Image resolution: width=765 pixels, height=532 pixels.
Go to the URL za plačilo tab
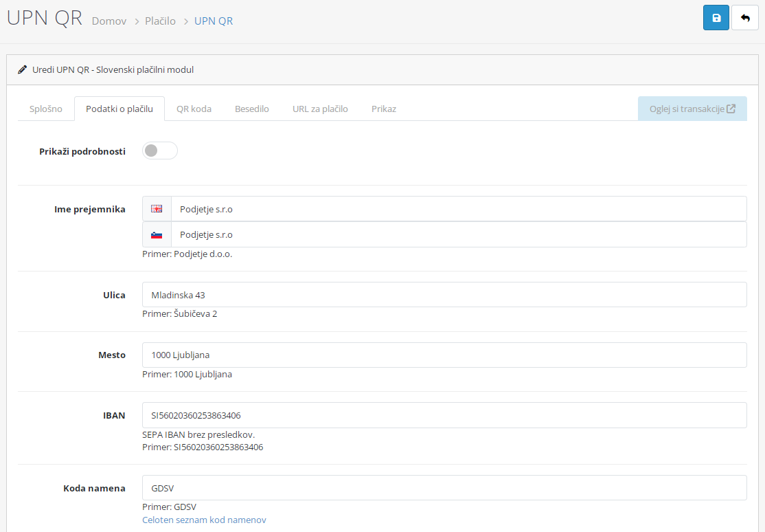320,109
